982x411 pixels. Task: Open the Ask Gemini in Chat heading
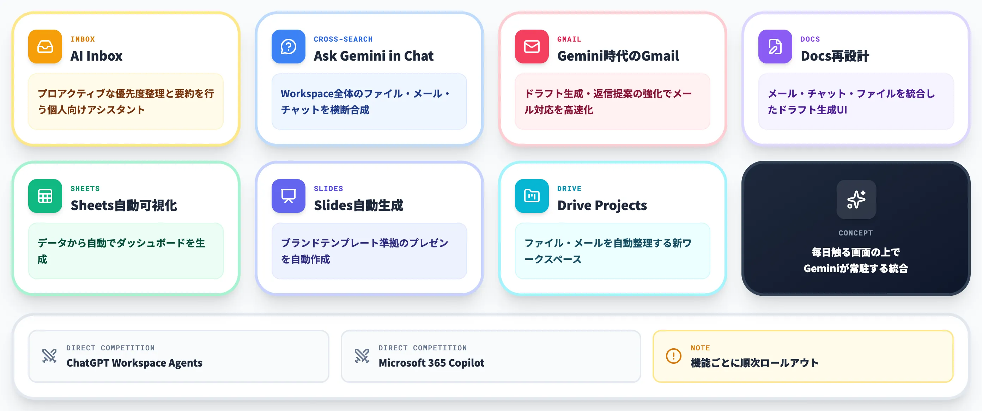(x=373, y=56)
